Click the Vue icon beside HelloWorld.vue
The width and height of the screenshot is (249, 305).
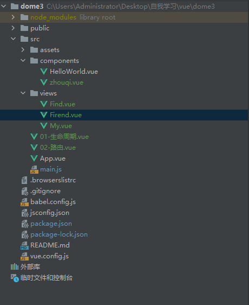pos(44,72)
